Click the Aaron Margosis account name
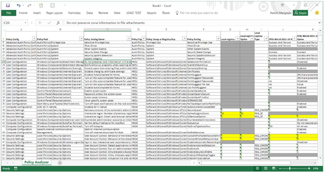The image size is (324, 173). pyautogui.click(x=280, y=13)
